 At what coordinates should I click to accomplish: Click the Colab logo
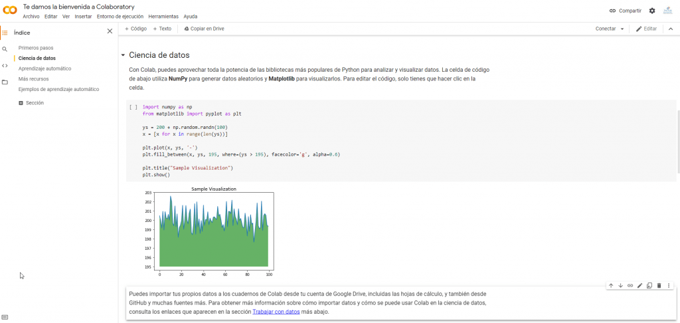tap(10, 11)
